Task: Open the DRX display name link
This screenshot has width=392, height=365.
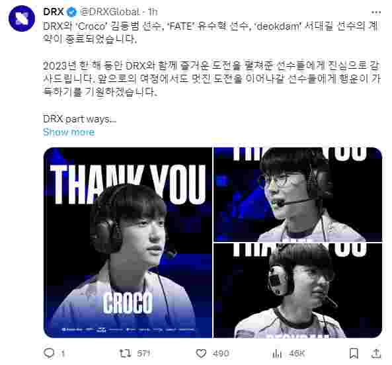Action: tap(54, 12)
